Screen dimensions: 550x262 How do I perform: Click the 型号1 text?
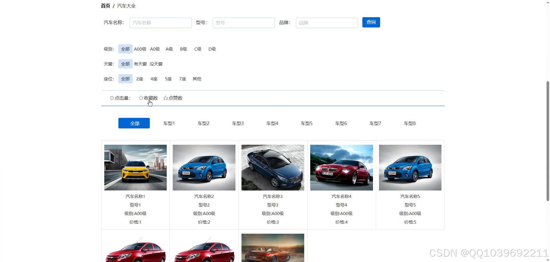coord(135,205)
